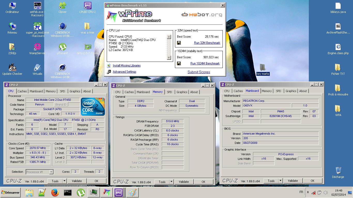The height and width of the screenshot is (198, 353).
Task: Open wPrime Advanced Settings link
Action: click(x=125, y=72)
